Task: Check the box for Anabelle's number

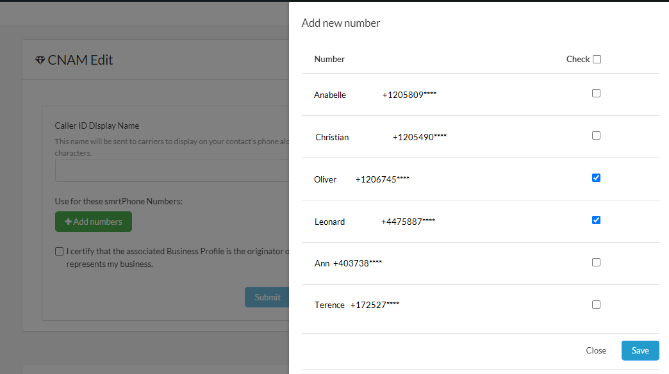Action: (x=596, y=93)
